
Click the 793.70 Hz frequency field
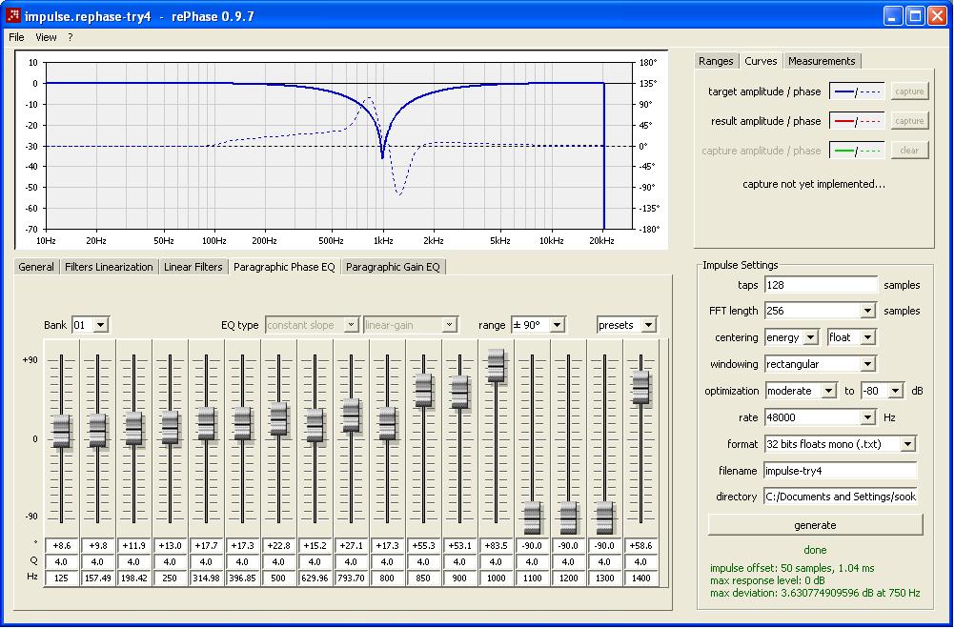[x=351, y=578]
